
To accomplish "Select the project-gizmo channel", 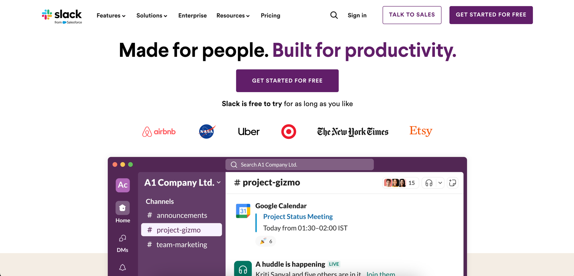I will (181, 230).
